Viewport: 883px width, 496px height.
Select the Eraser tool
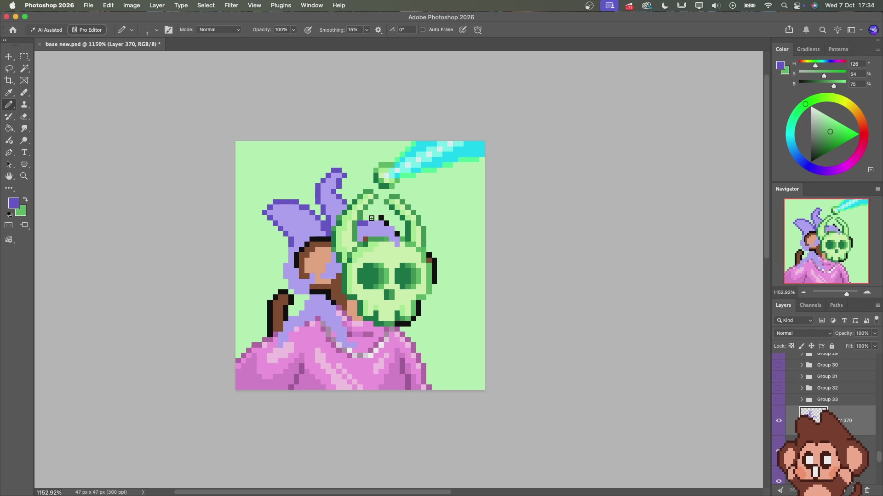pos(24,117)
